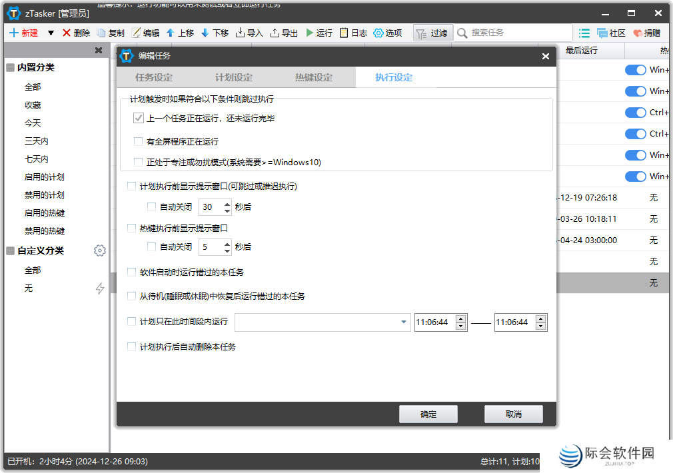
Task: Increase the 30-second auto-close value
Action: (x=227, y=204)
